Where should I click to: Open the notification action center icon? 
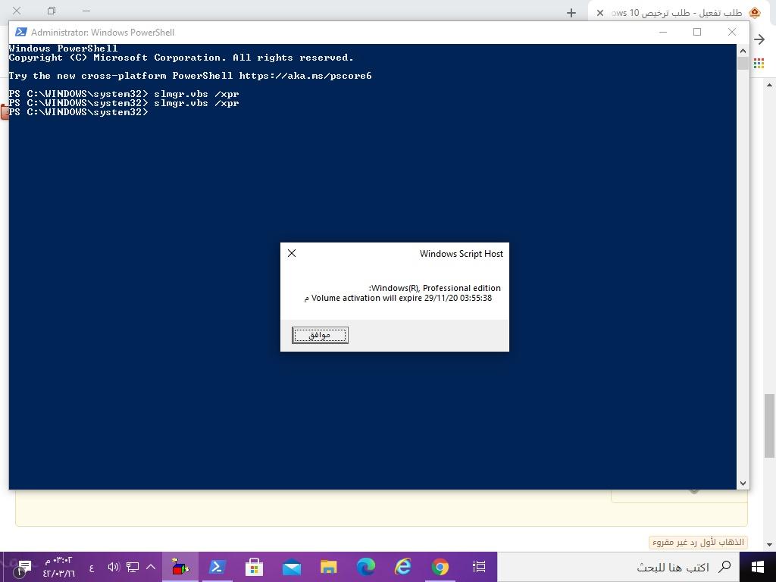tap(22, 567)
